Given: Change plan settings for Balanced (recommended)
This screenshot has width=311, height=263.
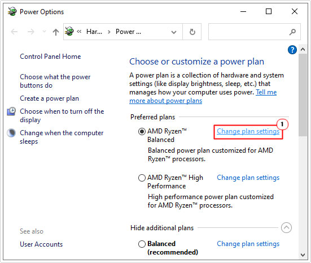Looking at the screenshot, I should tap(248, 244).
